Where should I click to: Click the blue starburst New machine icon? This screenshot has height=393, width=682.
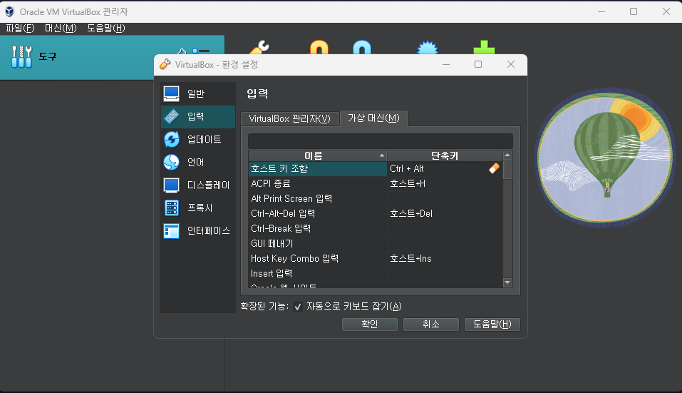click(x=428, y=47)
